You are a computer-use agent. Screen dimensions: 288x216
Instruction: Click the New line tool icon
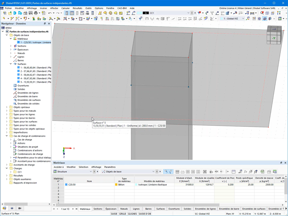(x=12, y=19)
